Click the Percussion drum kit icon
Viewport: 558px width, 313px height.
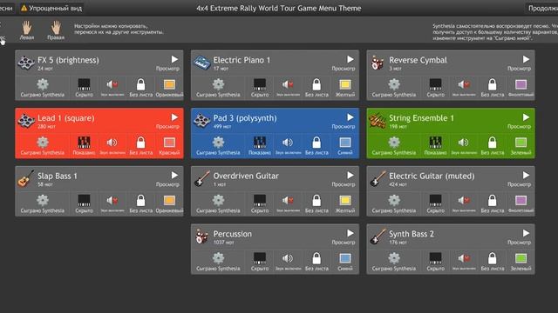point(201,236)
